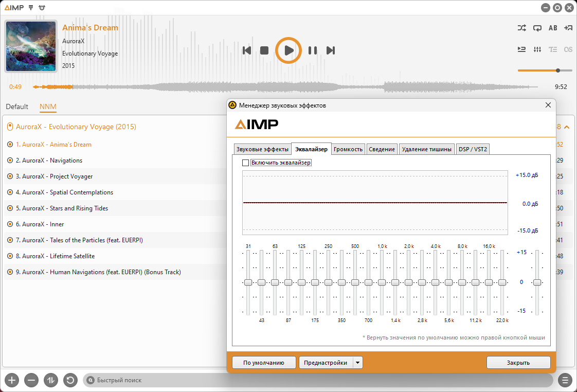Open the bottom-right hamburger menu
The width and height of the screenshot is (577, 392).
[x=565, y=380]
